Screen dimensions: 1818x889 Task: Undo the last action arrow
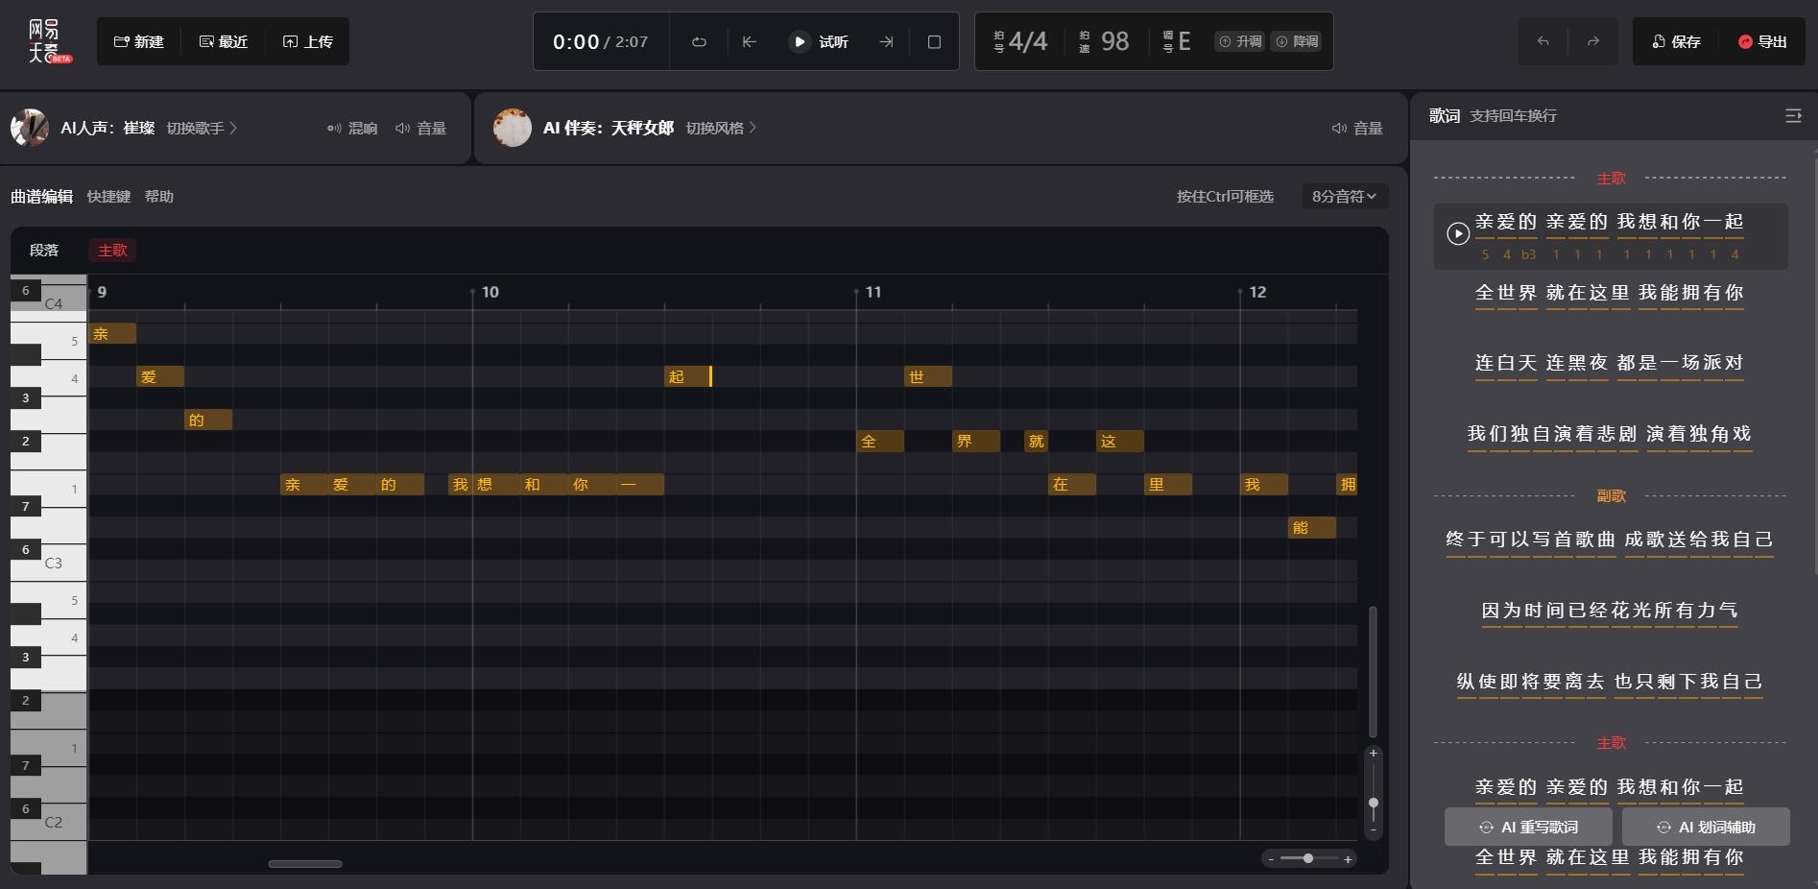[x=1543, y=41]
